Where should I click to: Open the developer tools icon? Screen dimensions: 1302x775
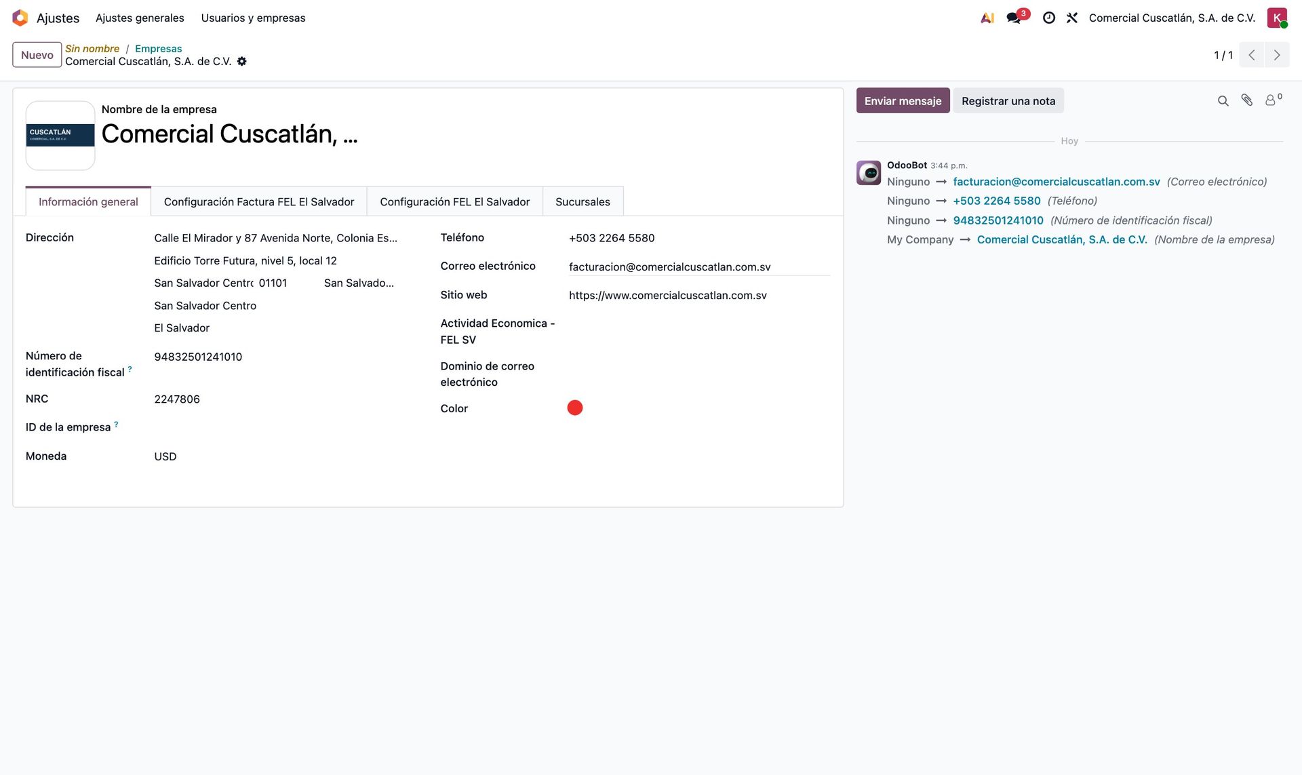point(1071,18)
